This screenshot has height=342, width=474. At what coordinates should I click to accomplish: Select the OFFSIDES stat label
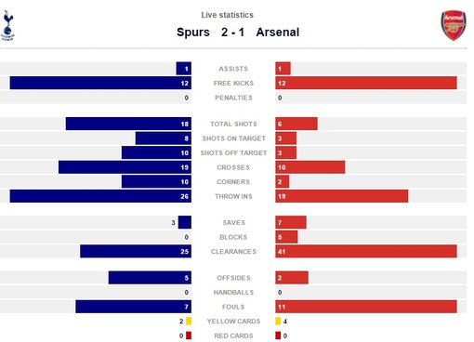click(233, 278)
